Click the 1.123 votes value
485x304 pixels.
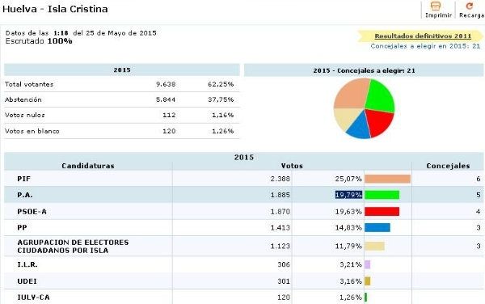(280, 246)
